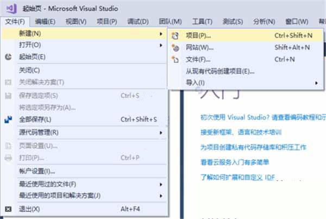Choose 从现有代码创建项目(E)... entry
This screenshot has width=326, height=219.
[220, 71]
